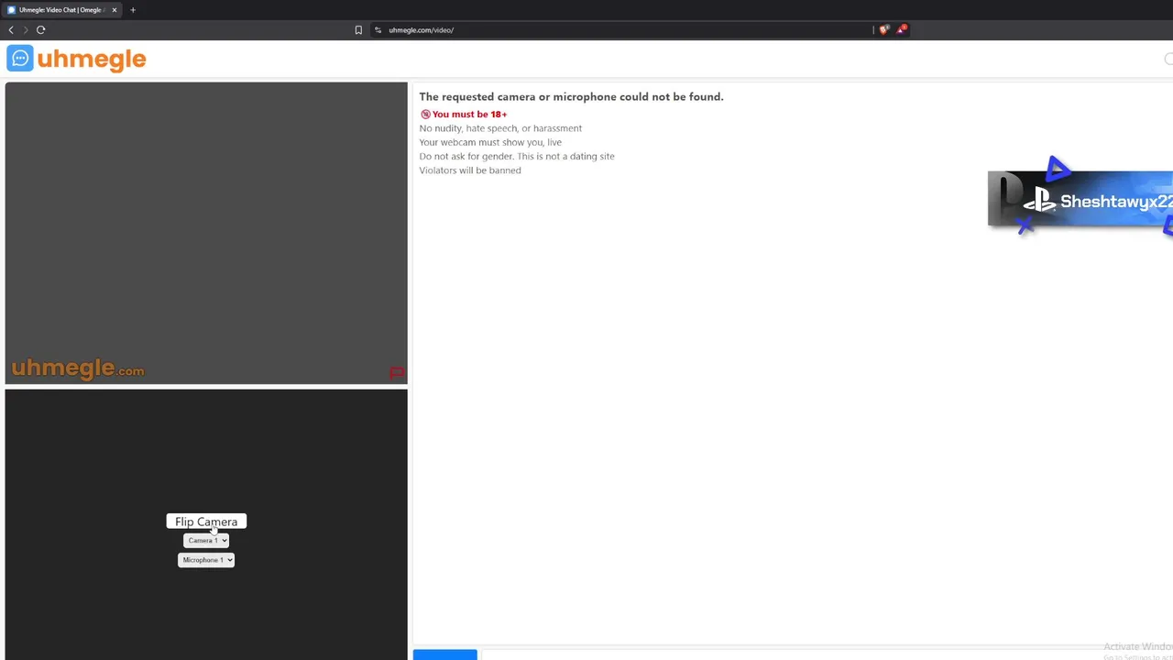The height and width of the screenshot is (660, 1173).
Task: Reload the uhmegle video page
Action: pos(40,29)
